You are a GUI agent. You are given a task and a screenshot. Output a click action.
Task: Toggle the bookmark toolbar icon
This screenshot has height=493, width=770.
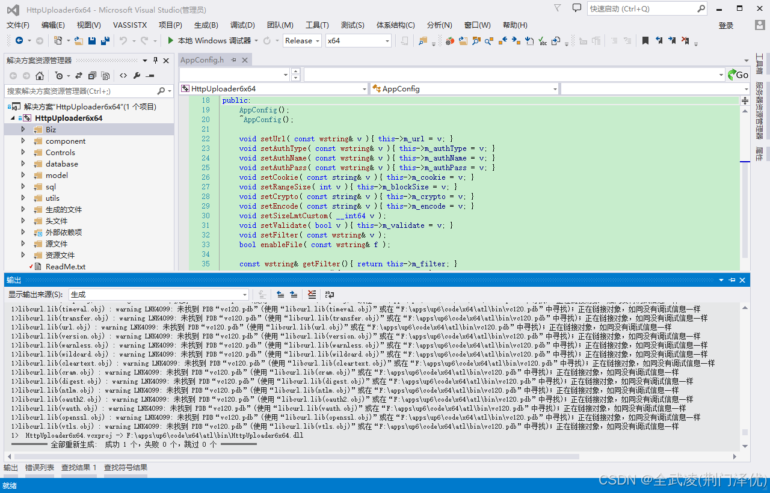click(645, 41)
